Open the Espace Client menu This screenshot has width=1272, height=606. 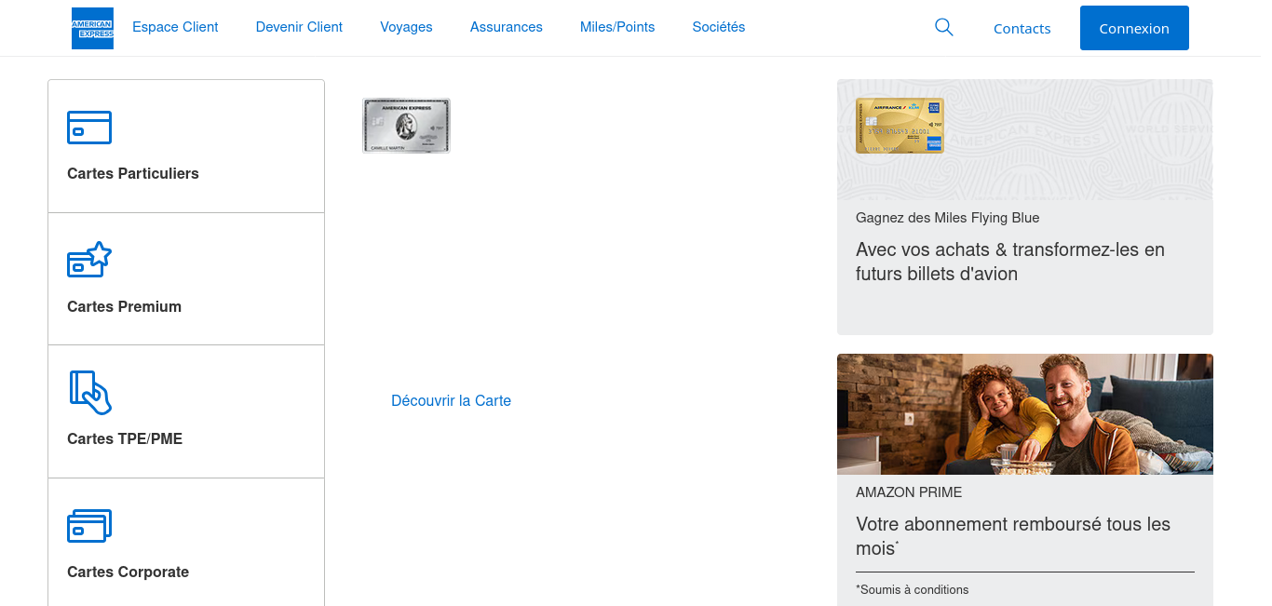coord(175,27)
